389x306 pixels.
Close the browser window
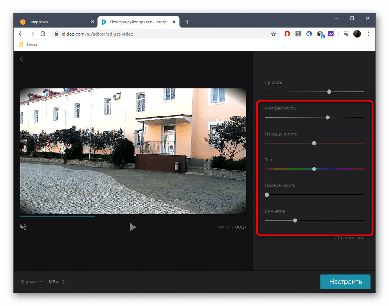pos(368,18)
